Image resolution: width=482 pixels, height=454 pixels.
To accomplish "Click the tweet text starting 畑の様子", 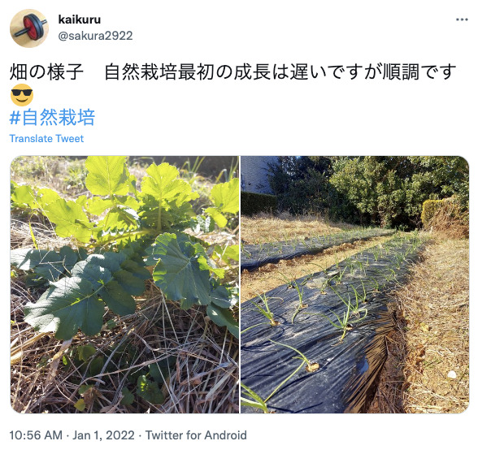I will tap(232, 72).
